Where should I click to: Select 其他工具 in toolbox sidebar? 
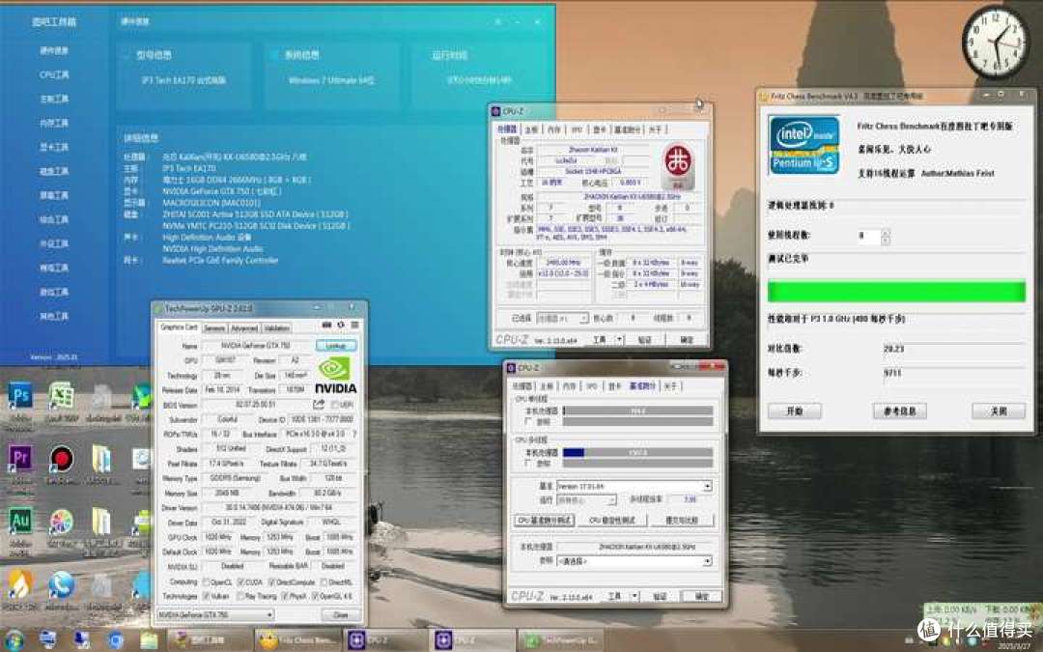(54, 316)
